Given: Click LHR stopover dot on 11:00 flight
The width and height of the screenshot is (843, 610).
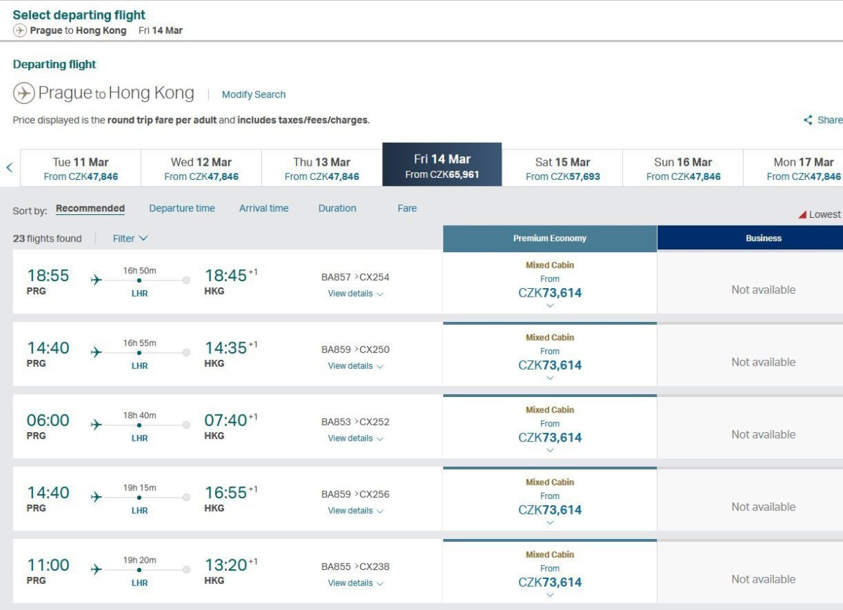Looking at the screenshot, I should pyautogui.click(x=139, y=570).
